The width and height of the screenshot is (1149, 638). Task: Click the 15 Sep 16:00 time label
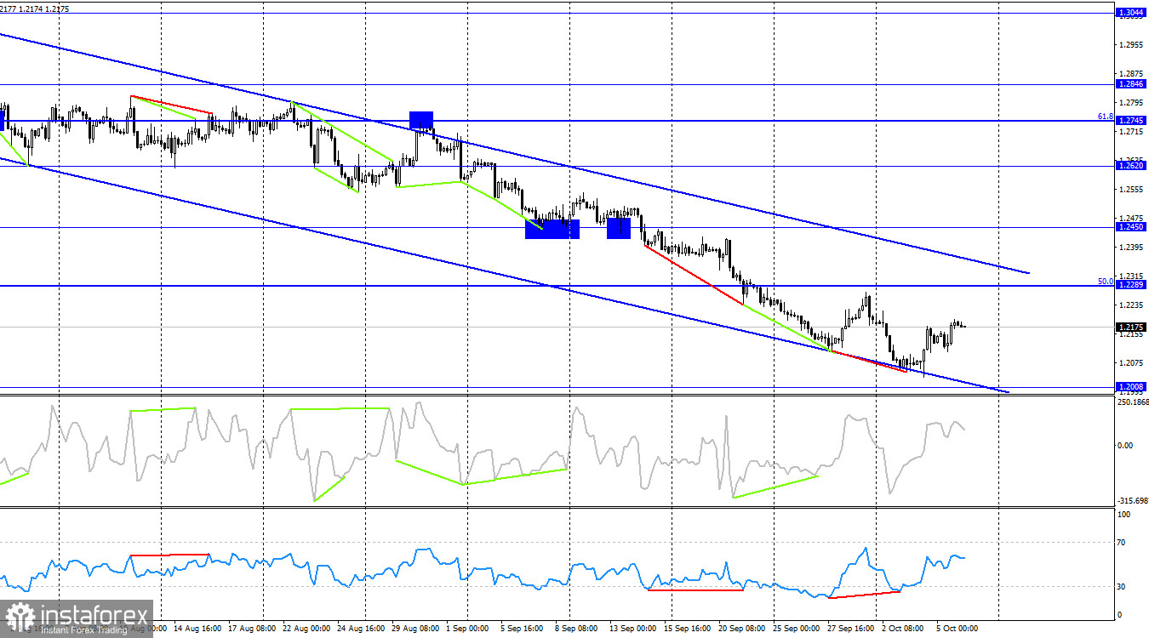[689, 629]
